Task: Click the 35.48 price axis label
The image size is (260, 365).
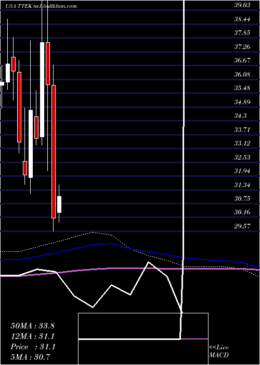Action: (242, 88)
